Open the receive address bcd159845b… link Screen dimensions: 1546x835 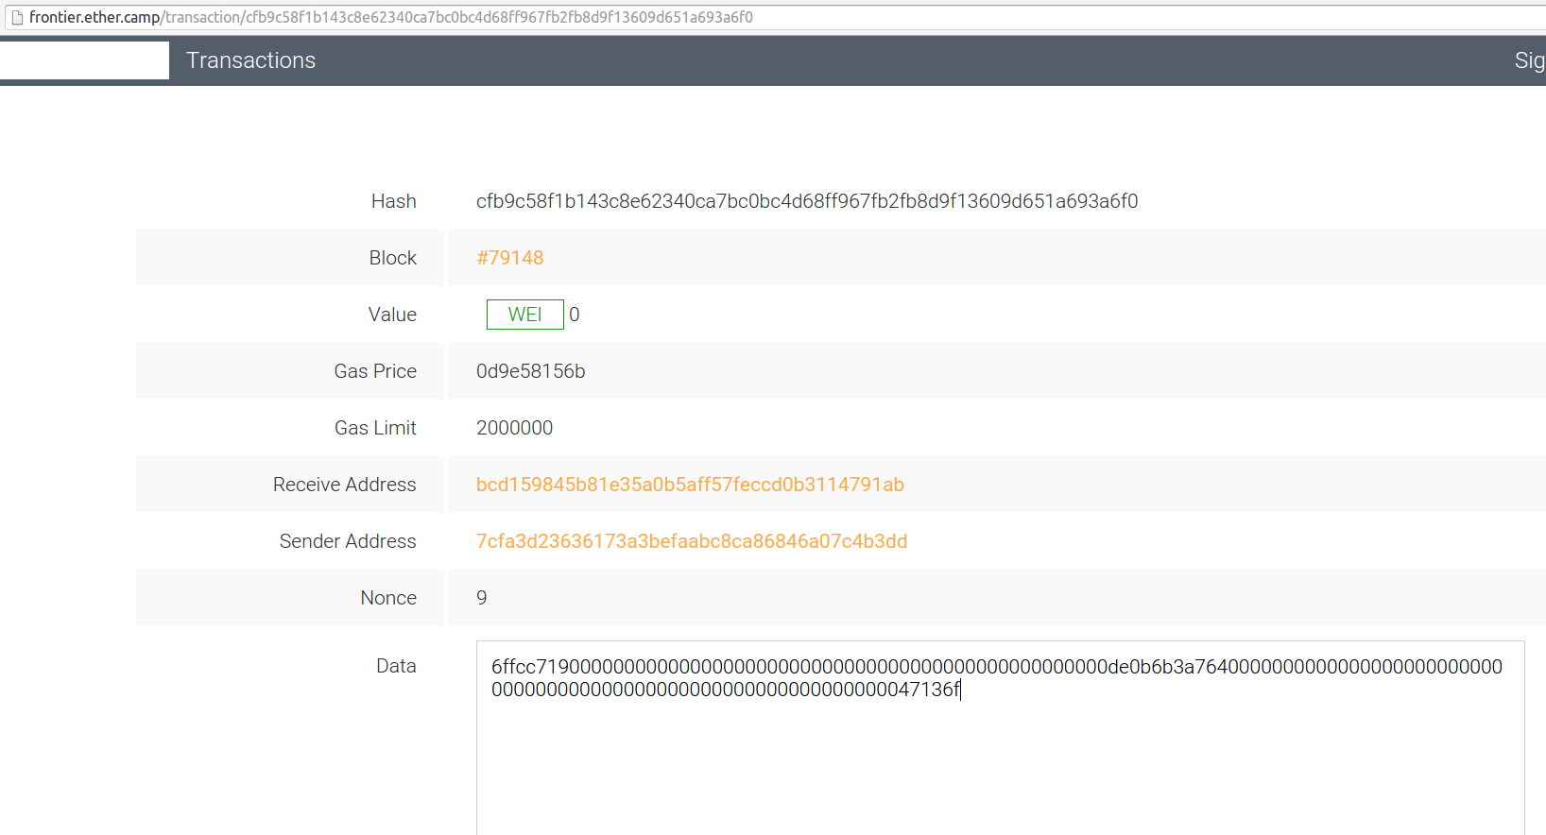pyautogui.click(x=690, y=485)
